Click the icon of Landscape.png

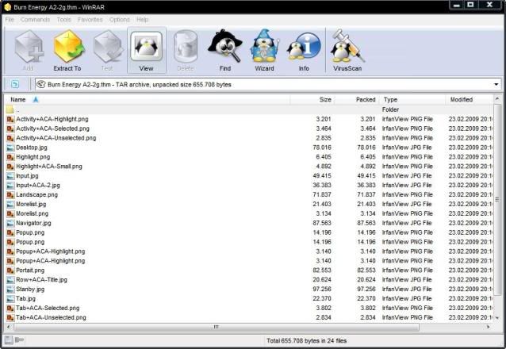10,194
